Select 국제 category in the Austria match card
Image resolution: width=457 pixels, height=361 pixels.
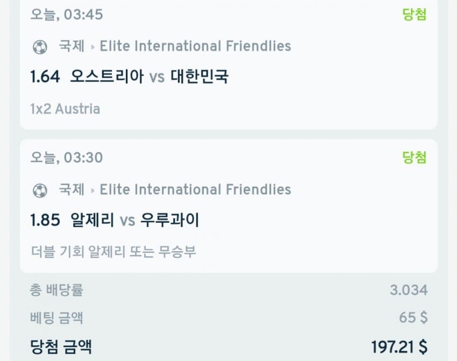[x=72, y=46]
